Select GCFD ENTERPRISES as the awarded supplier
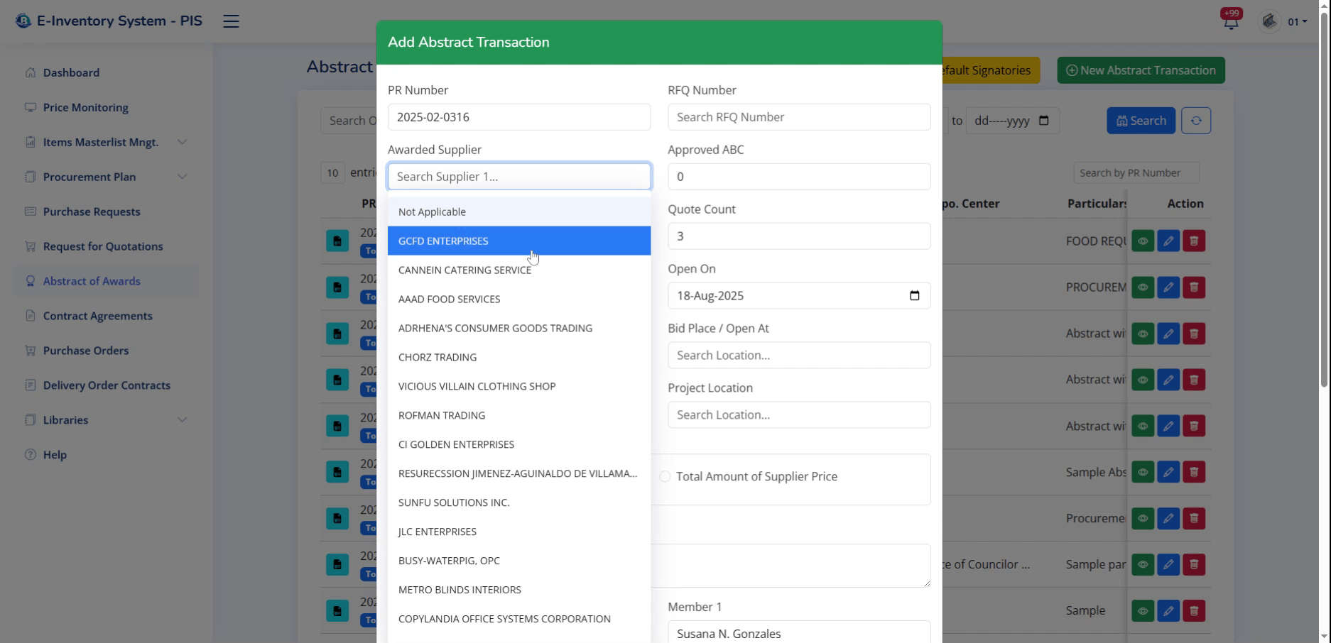This screenshot has width=1331, height=643. tap(443, 241)
